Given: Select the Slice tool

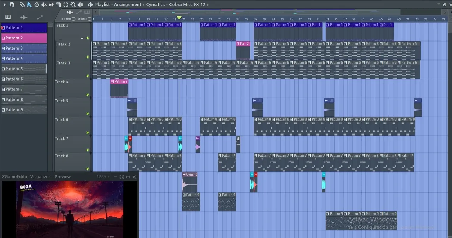Looking at the screenshot, I should 58,5.
